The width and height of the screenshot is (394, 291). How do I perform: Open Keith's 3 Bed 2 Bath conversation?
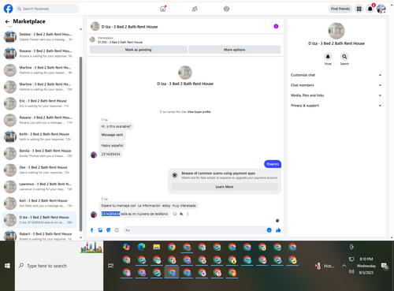pos(39,136)
